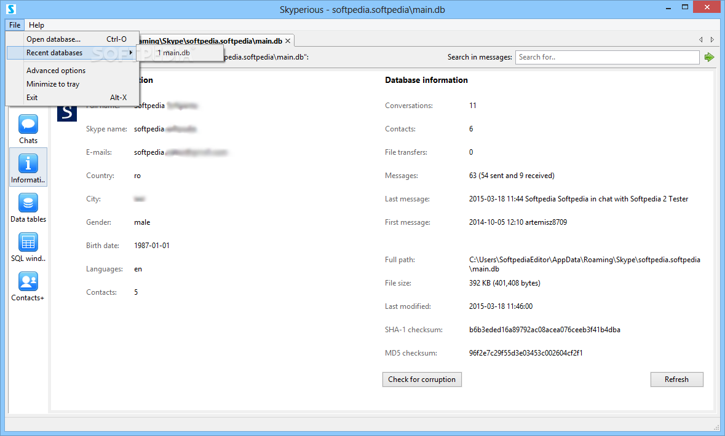Click the File size value 392 KB
The width and height of the screenshot is (725, 436).
(504, 283)
